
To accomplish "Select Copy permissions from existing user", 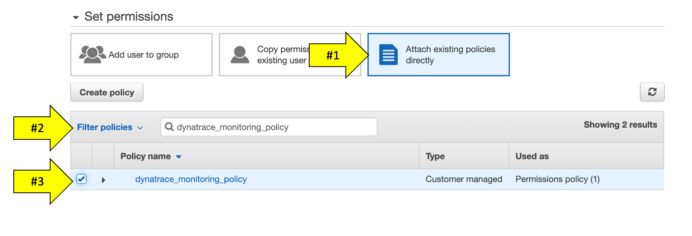I will coord(290,55).
